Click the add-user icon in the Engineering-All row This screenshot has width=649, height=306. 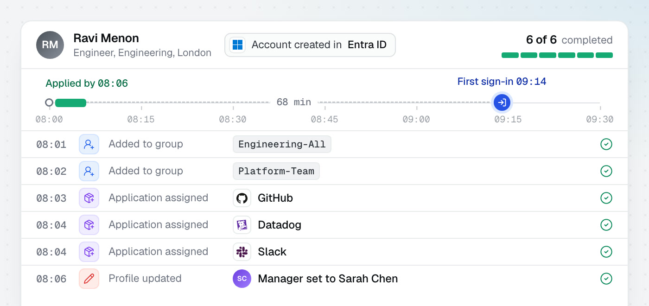point(89,144)
